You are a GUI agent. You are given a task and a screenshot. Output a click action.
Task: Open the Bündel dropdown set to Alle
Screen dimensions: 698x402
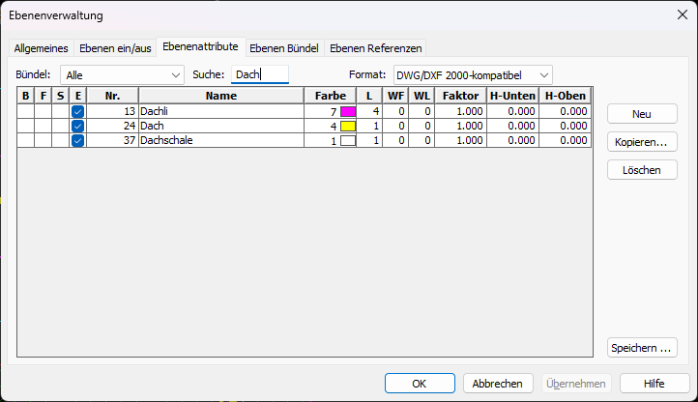coord(122,75)
